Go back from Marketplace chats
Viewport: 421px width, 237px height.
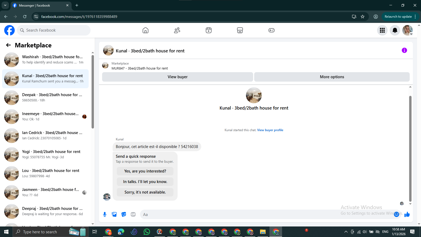(8, 45)
